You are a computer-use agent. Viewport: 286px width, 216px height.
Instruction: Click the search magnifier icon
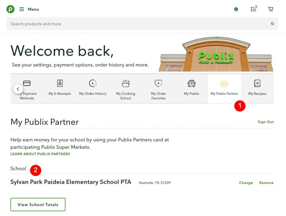tap(272, 24)
